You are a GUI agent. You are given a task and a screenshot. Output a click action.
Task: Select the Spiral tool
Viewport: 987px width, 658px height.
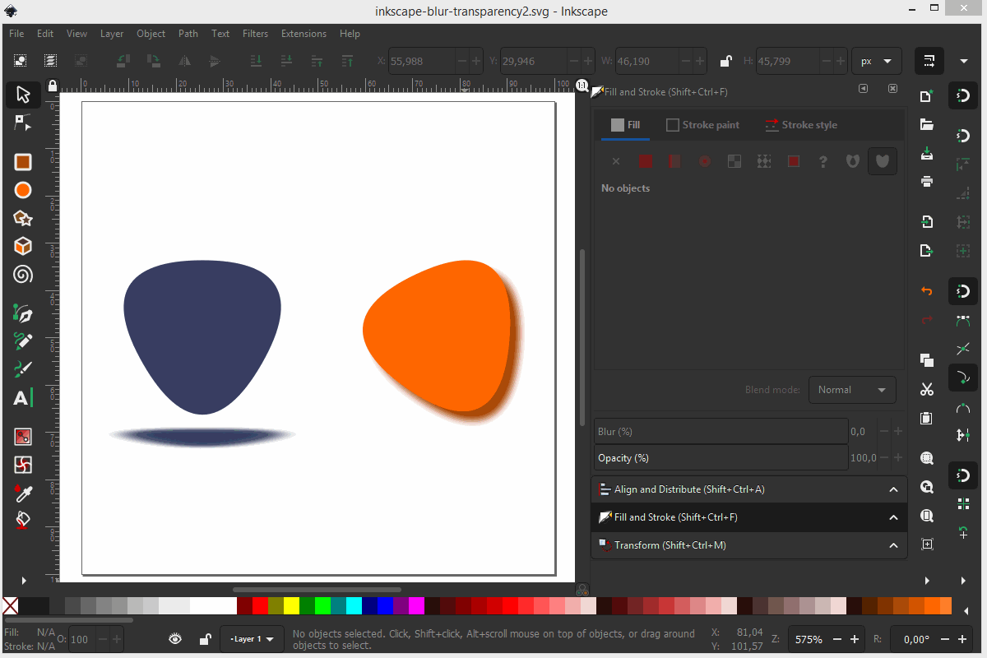[23, 274]
